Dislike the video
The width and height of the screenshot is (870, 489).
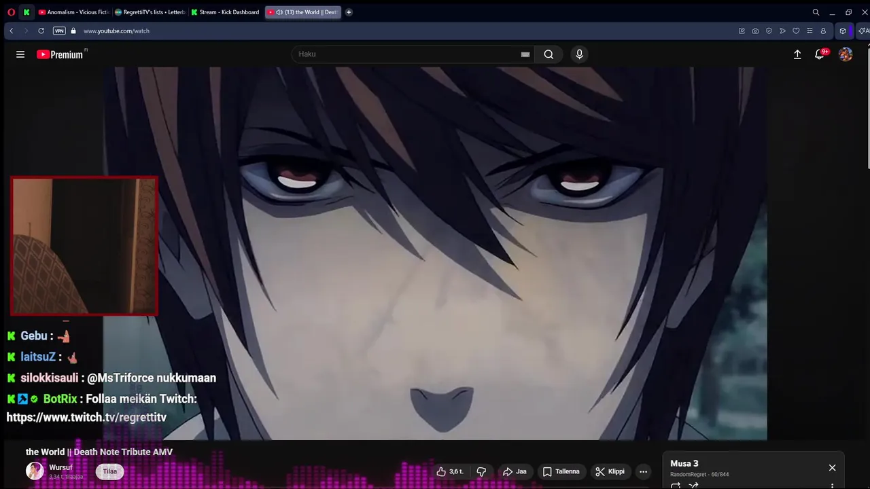click(x=481, y=471)
